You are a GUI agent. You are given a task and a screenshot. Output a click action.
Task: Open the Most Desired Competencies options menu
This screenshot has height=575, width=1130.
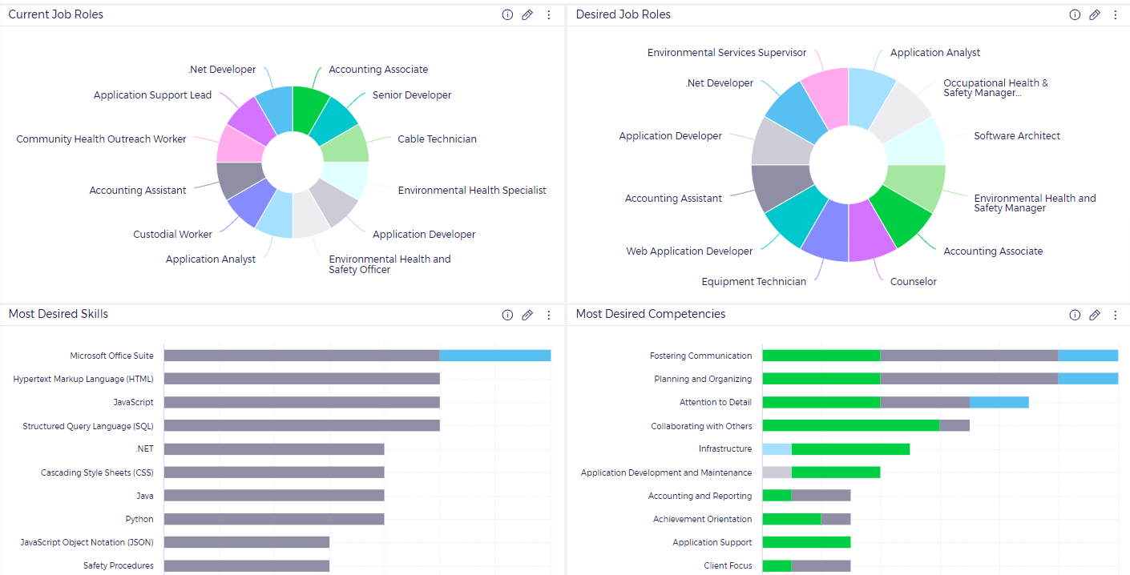[x=1116, y=315]
